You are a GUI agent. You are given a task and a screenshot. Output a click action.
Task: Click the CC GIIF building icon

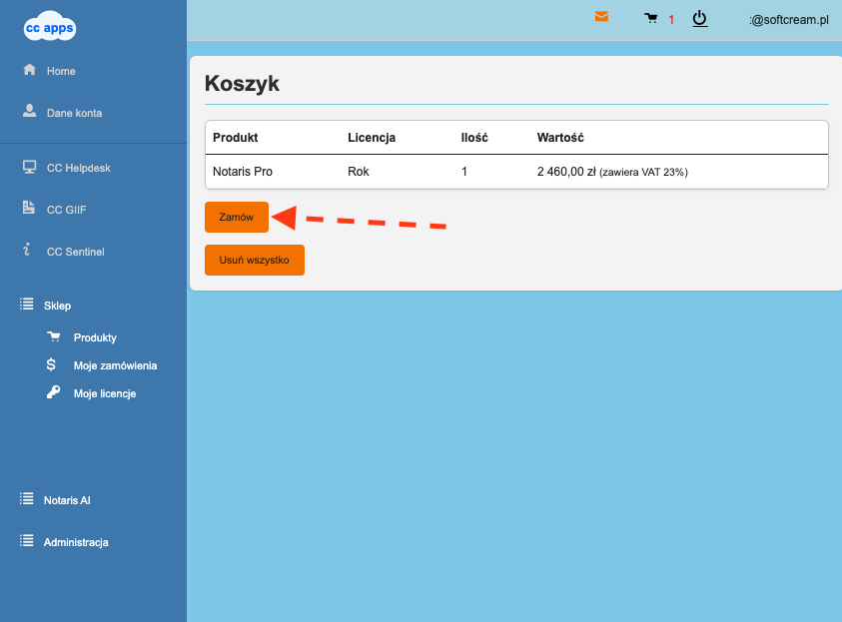29,208
